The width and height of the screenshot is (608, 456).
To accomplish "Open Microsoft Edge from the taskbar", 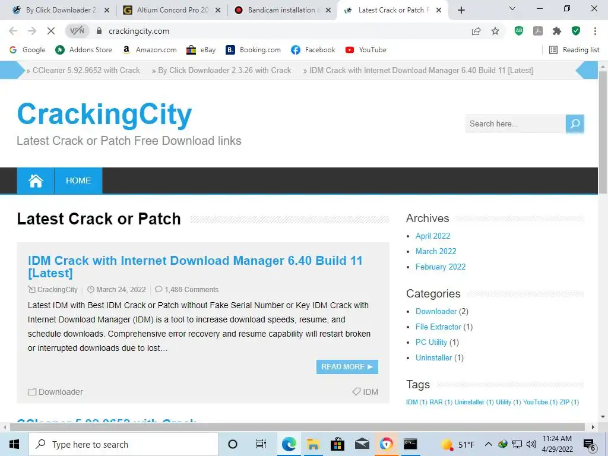I will pos(289,444).
